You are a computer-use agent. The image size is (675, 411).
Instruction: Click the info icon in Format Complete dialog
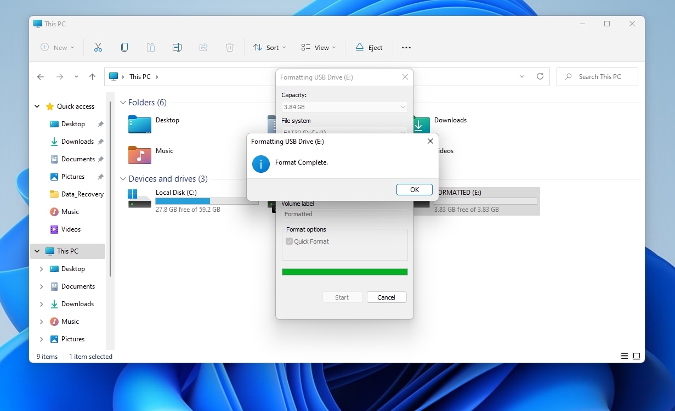[x=261, y=164]
